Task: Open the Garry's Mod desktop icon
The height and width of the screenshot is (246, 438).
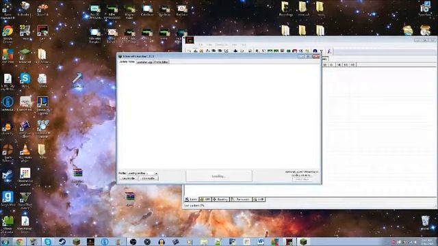Action: [x=8, y=199]
